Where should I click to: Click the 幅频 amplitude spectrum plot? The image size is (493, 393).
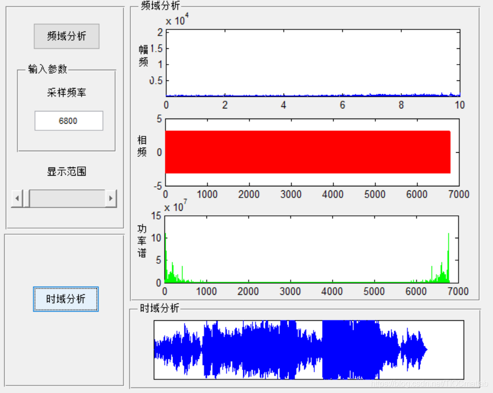[x=313, y=63]
